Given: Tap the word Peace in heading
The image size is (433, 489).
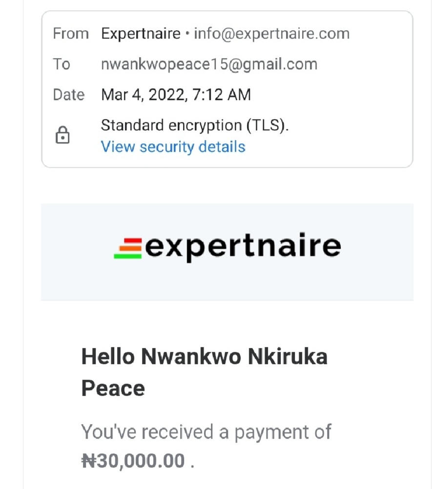Looking at the screenshot, I should pos(113,388).
